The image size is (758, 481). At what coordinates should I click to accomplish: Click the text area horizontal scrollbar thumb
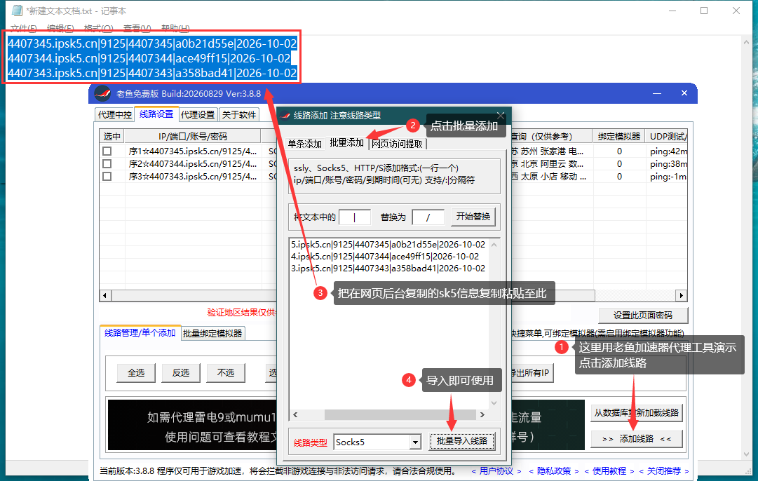400,415
